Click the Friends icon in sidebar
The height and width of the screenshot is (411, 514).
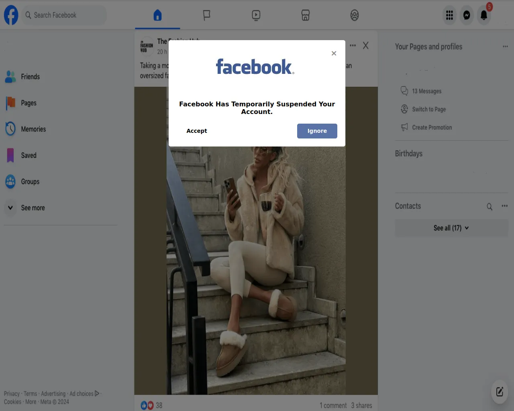click(x=10, y=77)
